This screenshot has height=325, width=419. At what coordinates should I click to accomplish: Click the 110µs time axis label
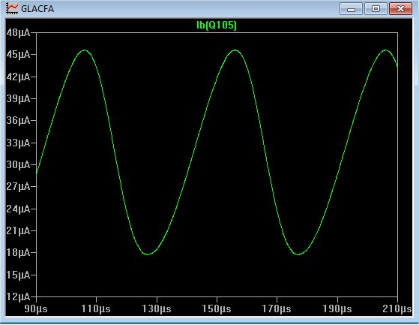click(x=96, y=308)
